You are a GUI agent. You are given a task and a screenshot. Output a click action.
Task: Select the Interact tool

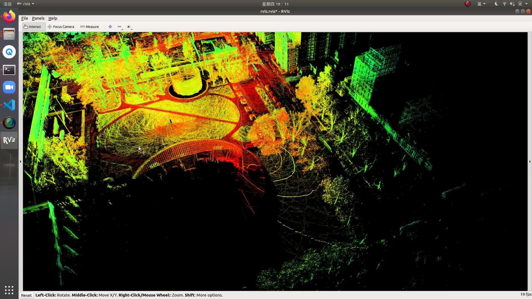[33, 27]
